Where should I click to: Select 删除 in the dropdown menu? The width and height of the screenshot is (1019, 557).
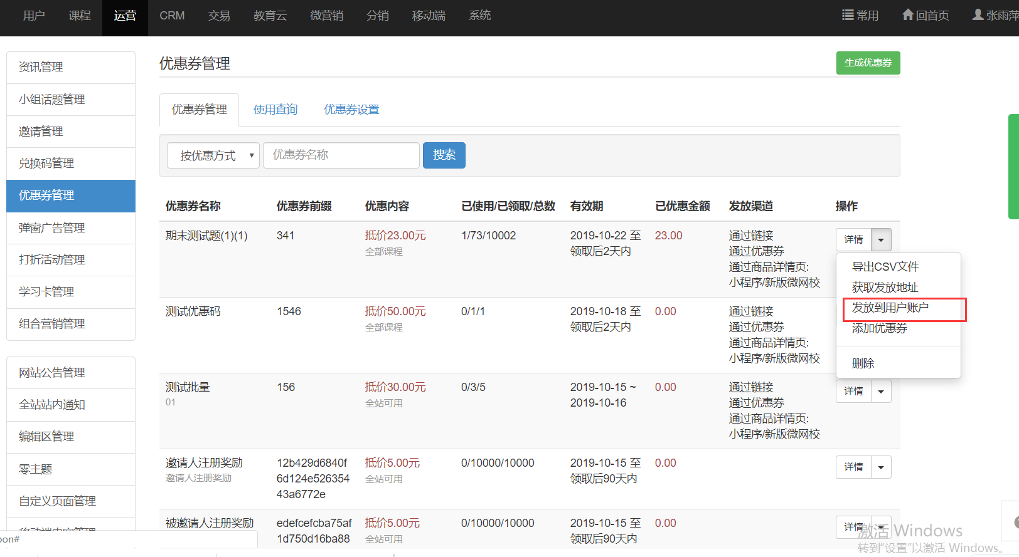863,363
